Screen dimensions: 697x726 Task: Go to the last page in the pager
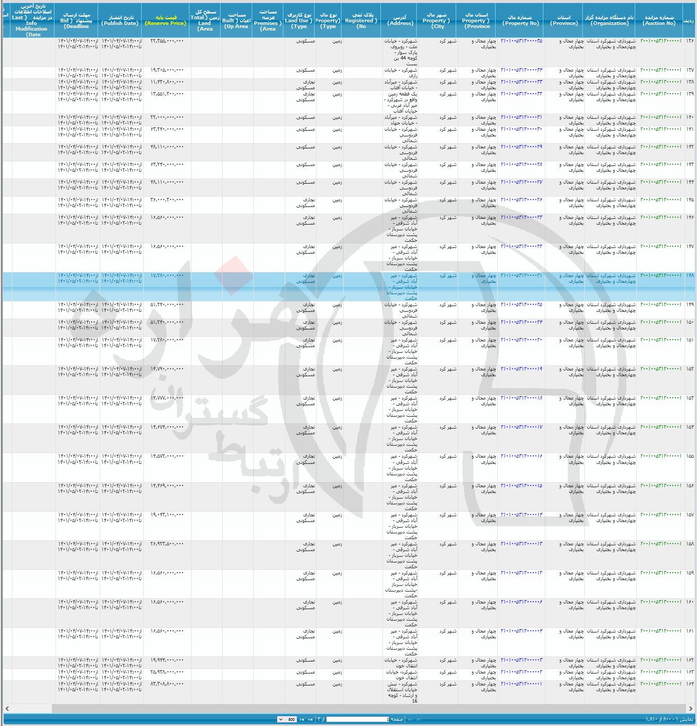point(302,719)
